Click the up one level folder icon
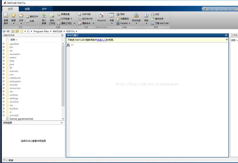238x163 pixels. [x=13, y=31]
